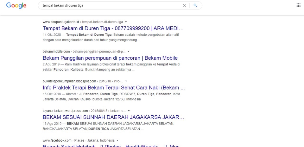Expand dropdown arrow beside facebook.com Places URL
Screen dimensions: 304x147
117,140
